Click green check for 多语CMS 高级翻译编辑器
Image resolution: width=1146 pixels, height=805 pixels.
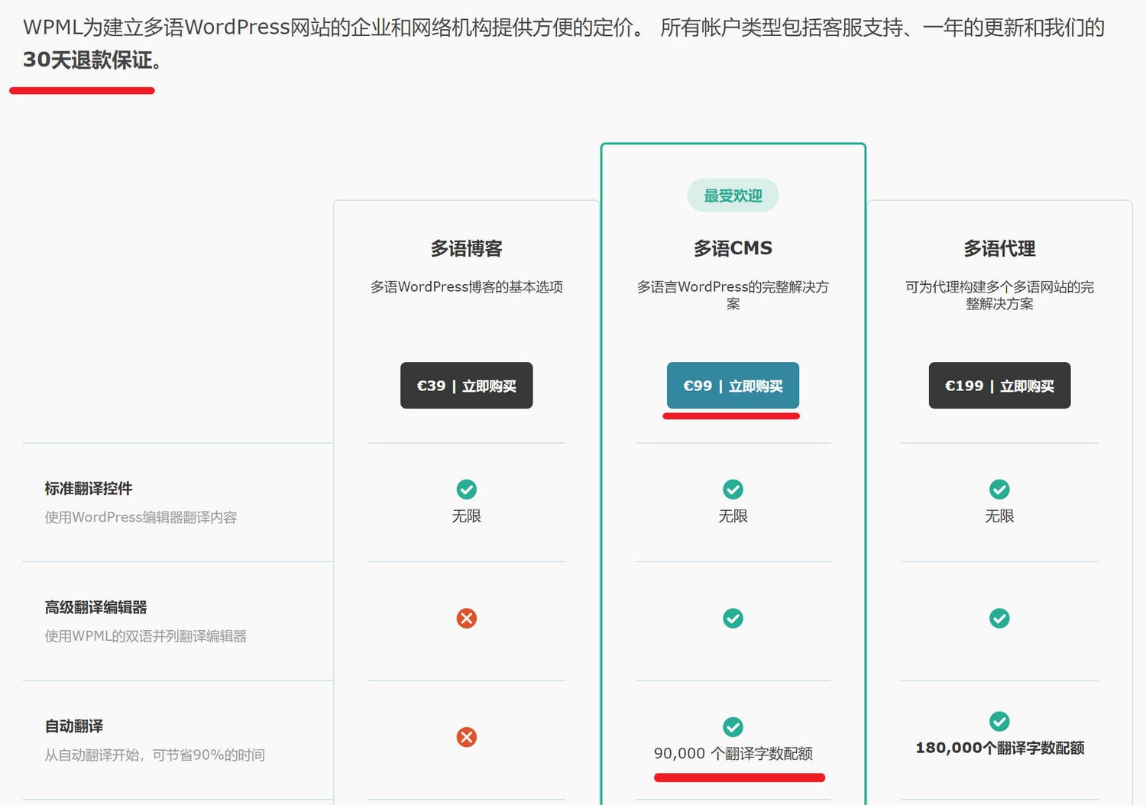(733, 618)
